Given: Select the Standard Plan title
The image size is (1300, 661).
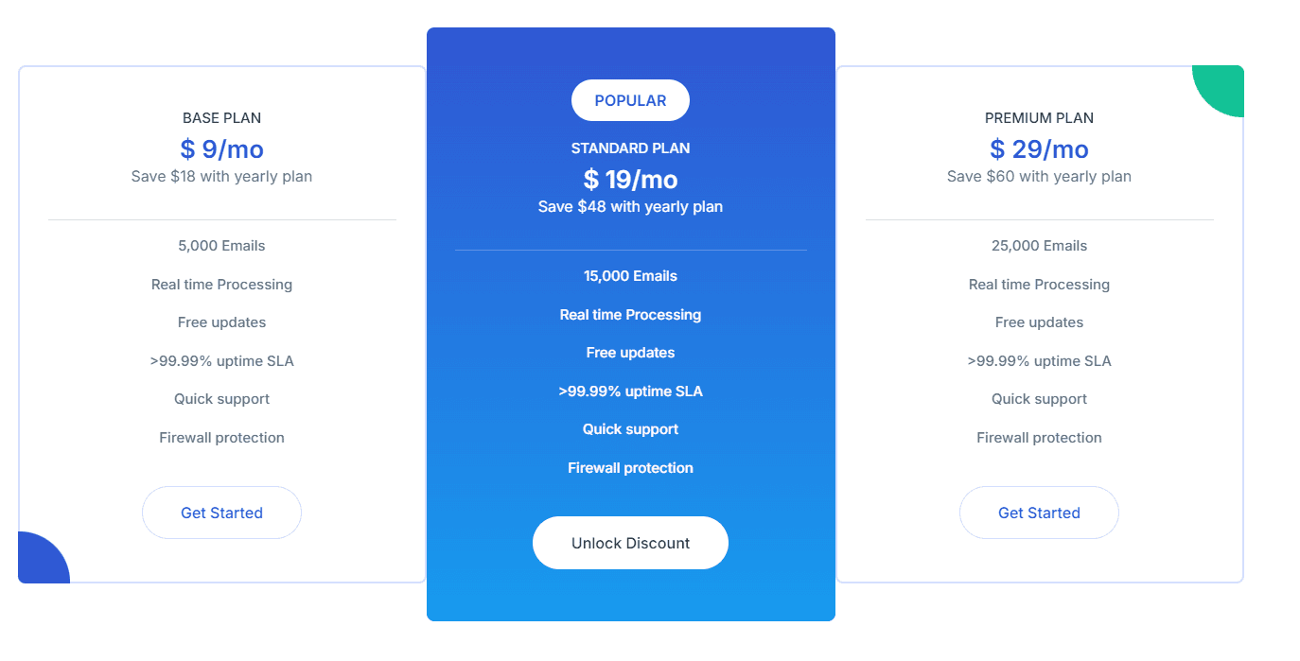Looking at the screenshot, I should click(630, 148).
